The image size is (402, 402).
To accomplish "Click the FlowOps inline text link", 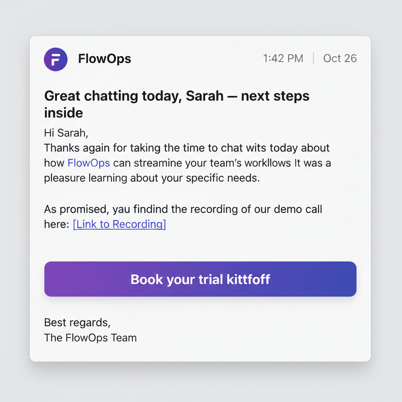I will point(88,163).
